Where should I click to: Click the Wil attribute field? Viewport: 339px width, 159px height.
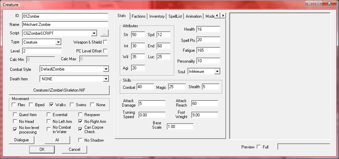tap(138, 57)
